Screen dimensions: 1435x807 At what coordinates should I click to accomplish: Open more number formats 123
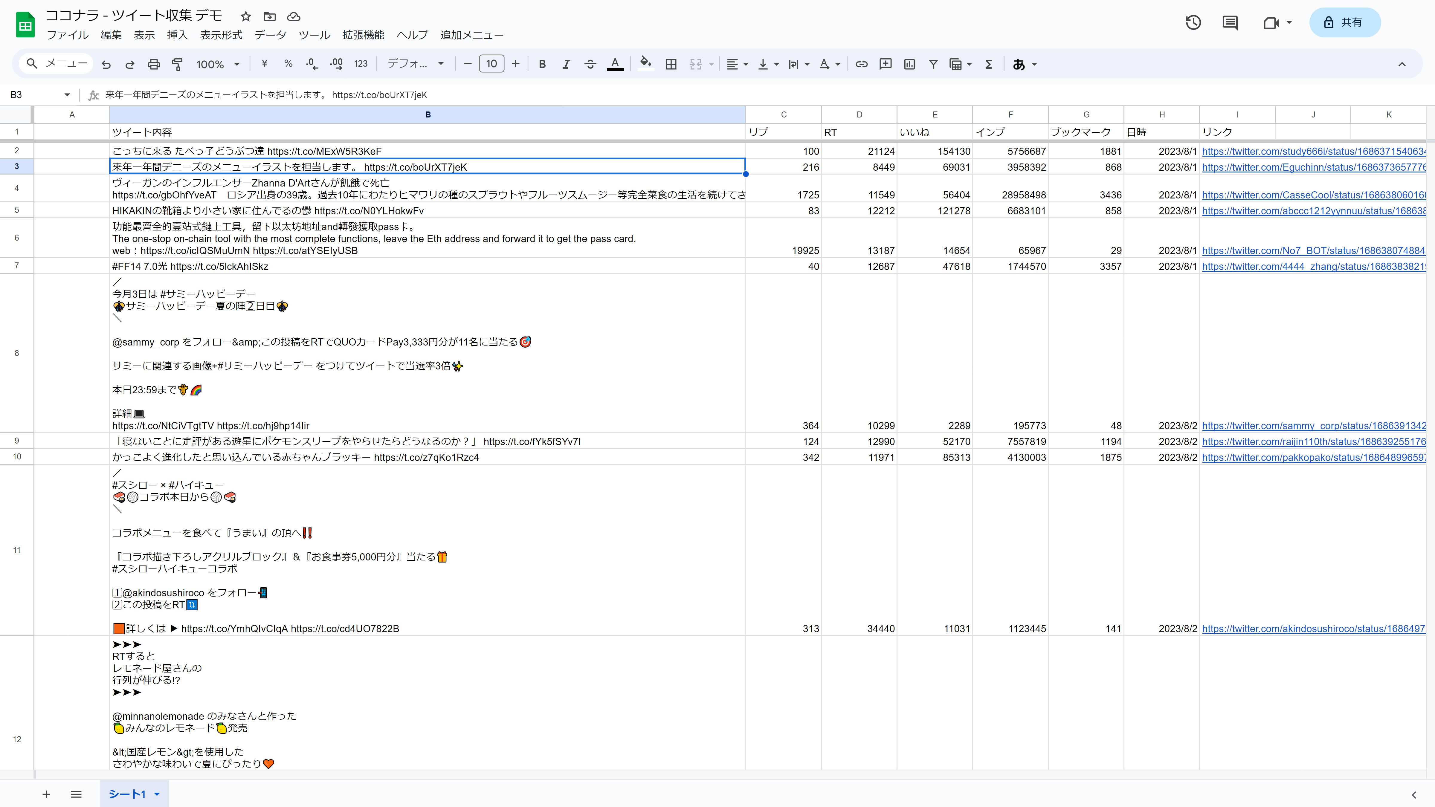pos(361,64)
